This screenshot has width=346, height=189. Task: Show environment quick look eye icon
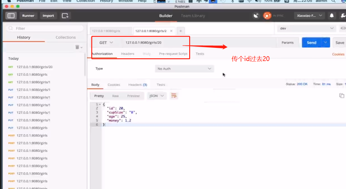[343, 28]
